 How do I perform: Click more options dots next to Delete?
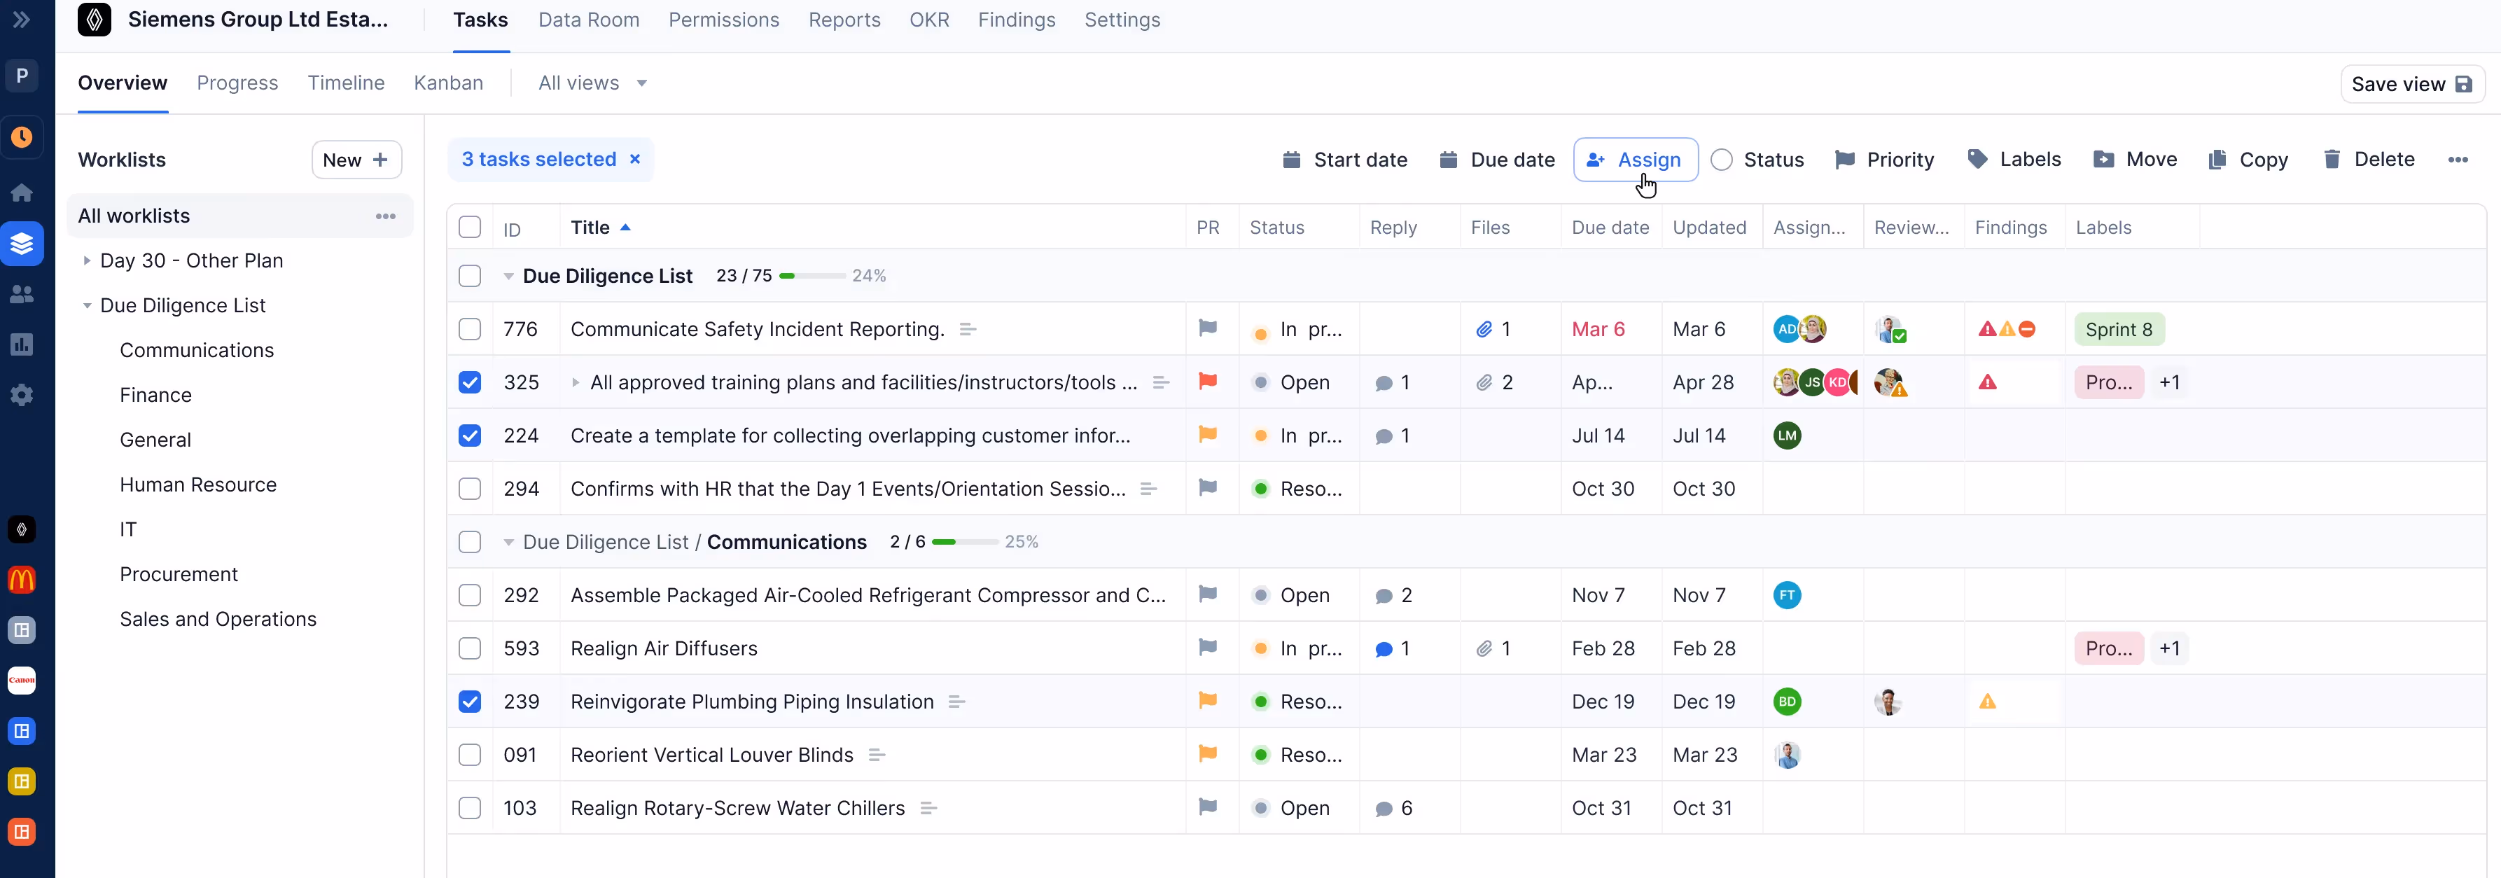coord(2458,159)
